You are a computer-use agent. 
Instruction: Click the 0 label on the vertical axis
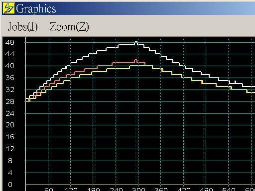tap(10, 185)
